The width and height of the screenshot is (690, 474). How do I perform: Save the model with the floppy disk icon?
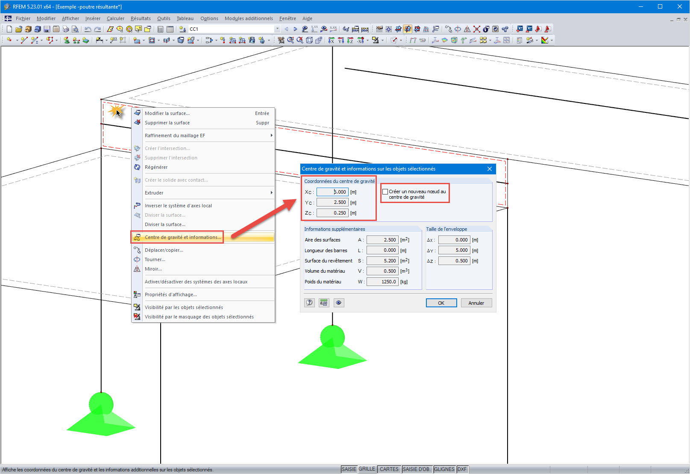47,29
